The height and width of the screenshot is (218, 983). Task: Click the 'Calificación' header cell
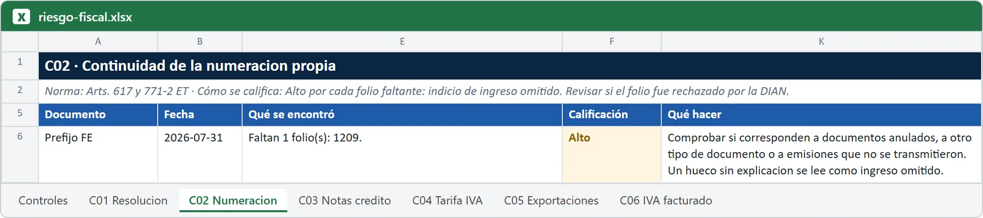(x=612, y=114)
